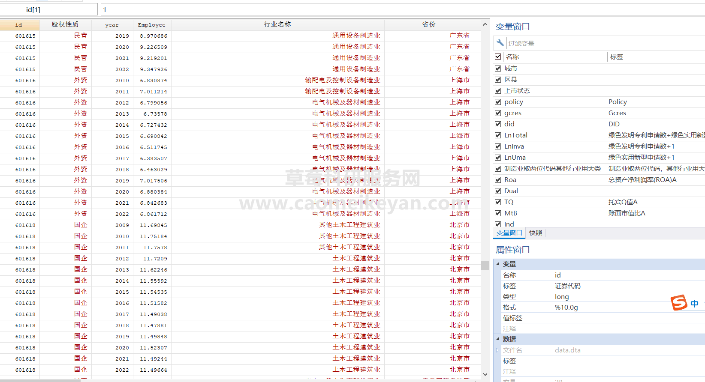Screen dimensions: 705x382
Task: Toggle the LnUma variable checkbox
Action: click(x=498, y=158)
